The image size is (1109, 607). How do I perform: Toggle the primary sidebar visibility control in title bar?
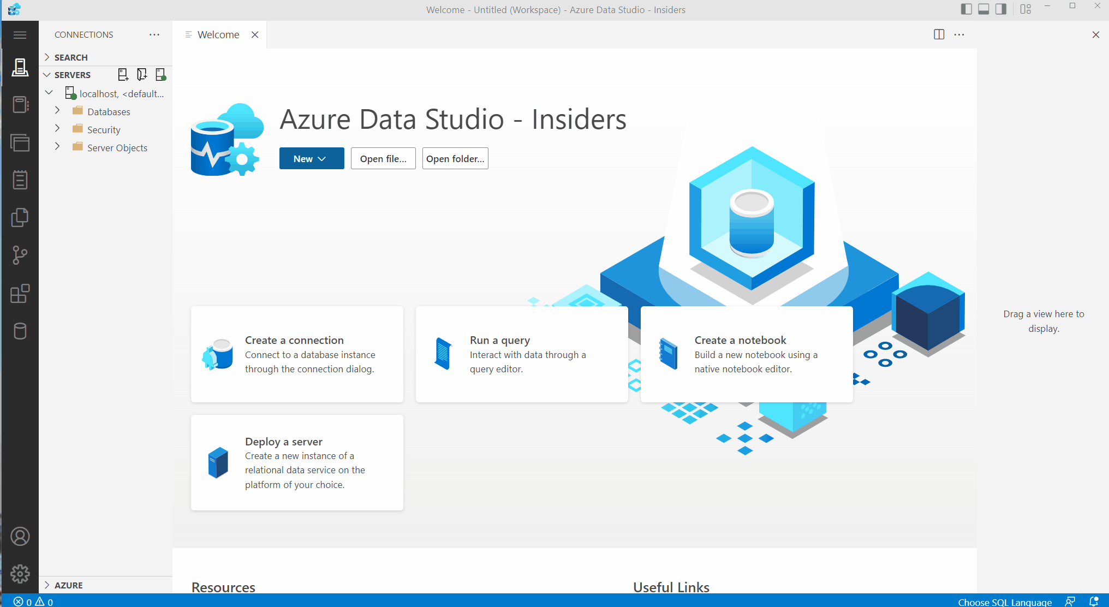coord(966,9)
